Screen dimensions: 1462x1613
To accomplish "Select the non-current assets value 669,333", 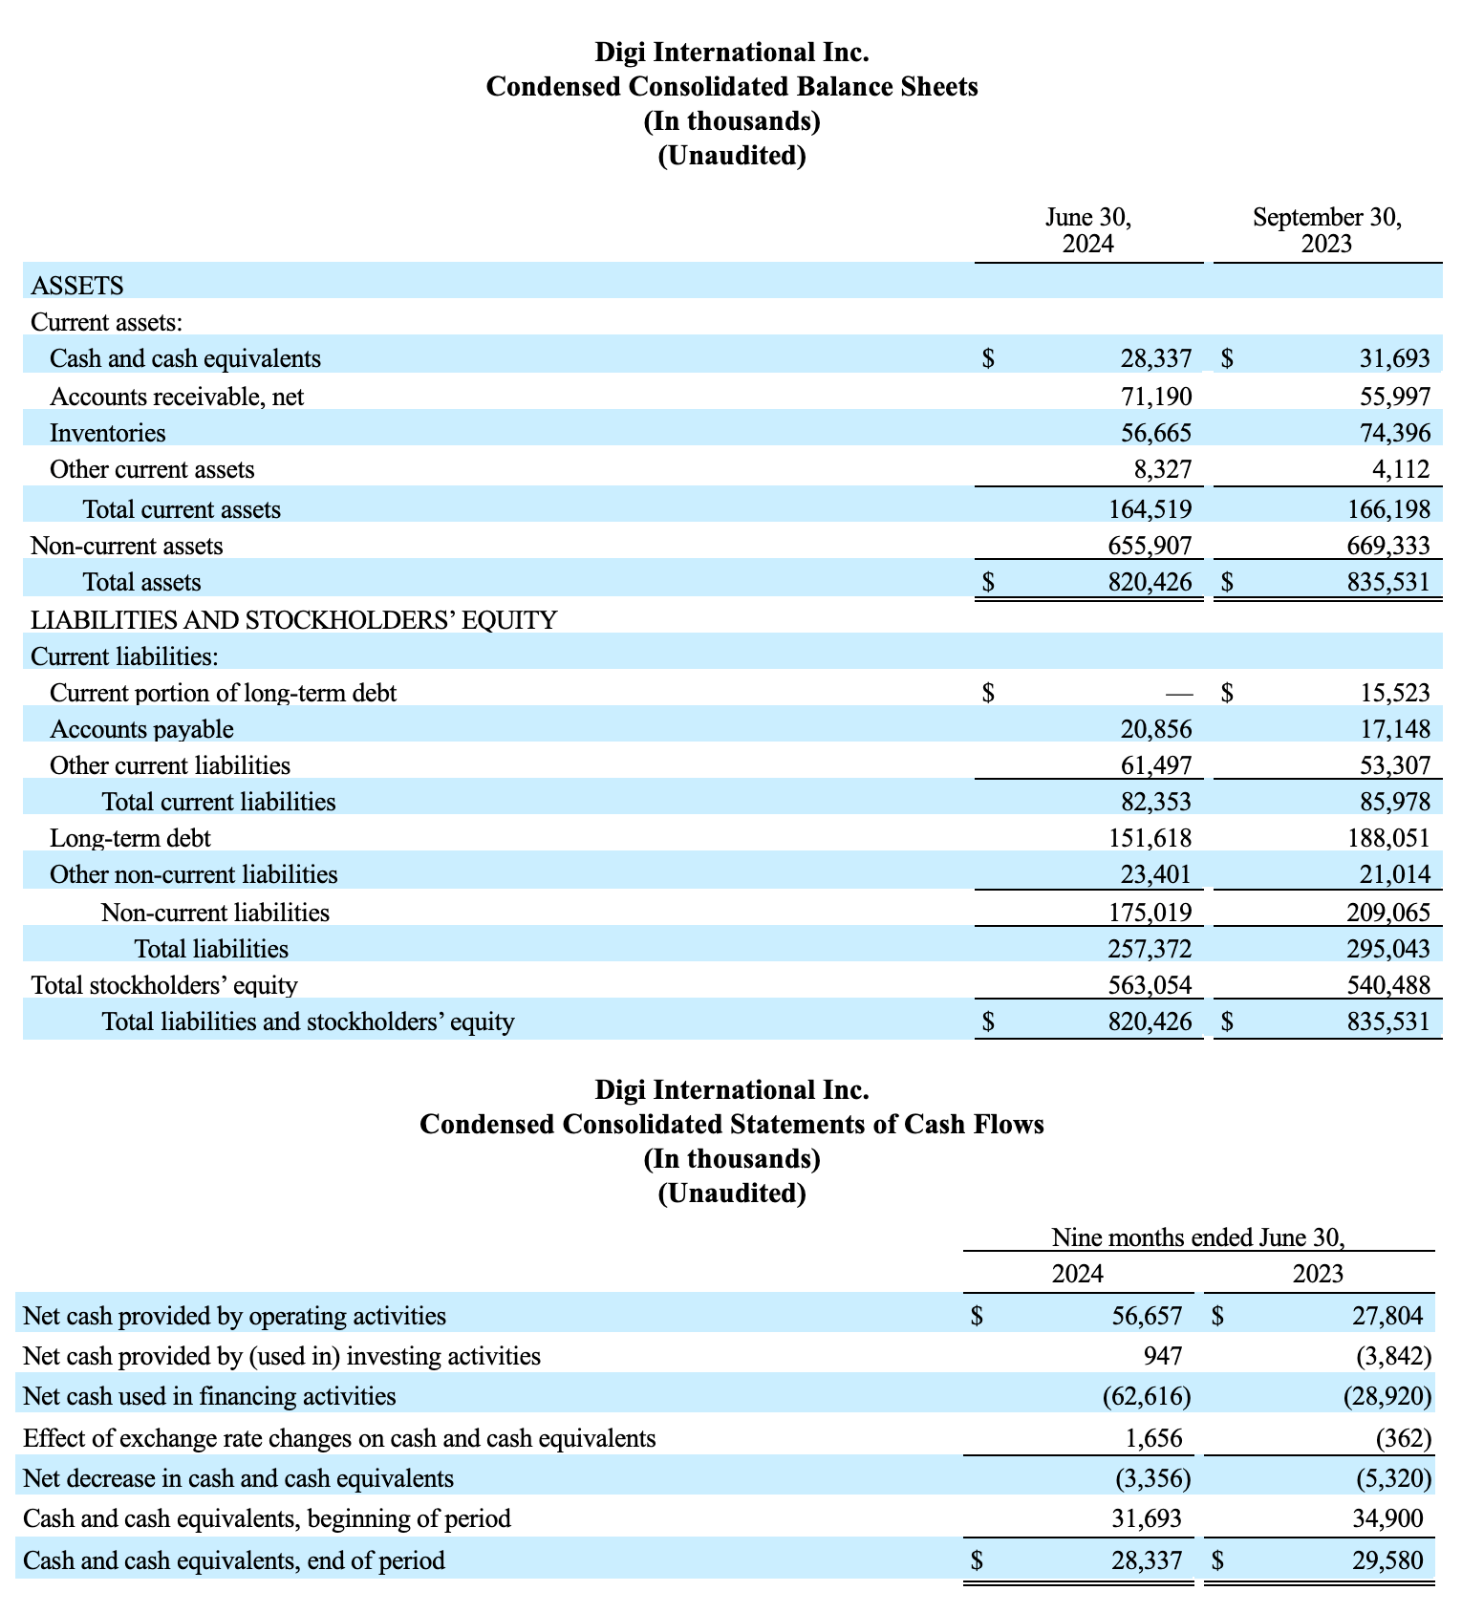I will (1388, 546).
